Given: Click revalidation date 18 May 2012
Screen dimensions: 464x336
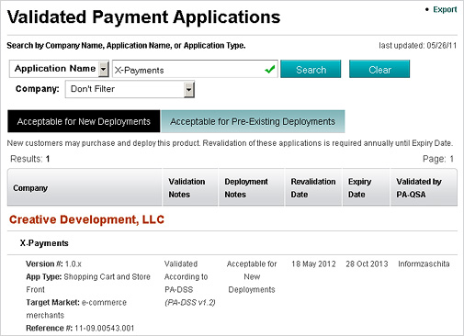Looking at the screenshot, I should pyautogui.click(x=313, y=264).
